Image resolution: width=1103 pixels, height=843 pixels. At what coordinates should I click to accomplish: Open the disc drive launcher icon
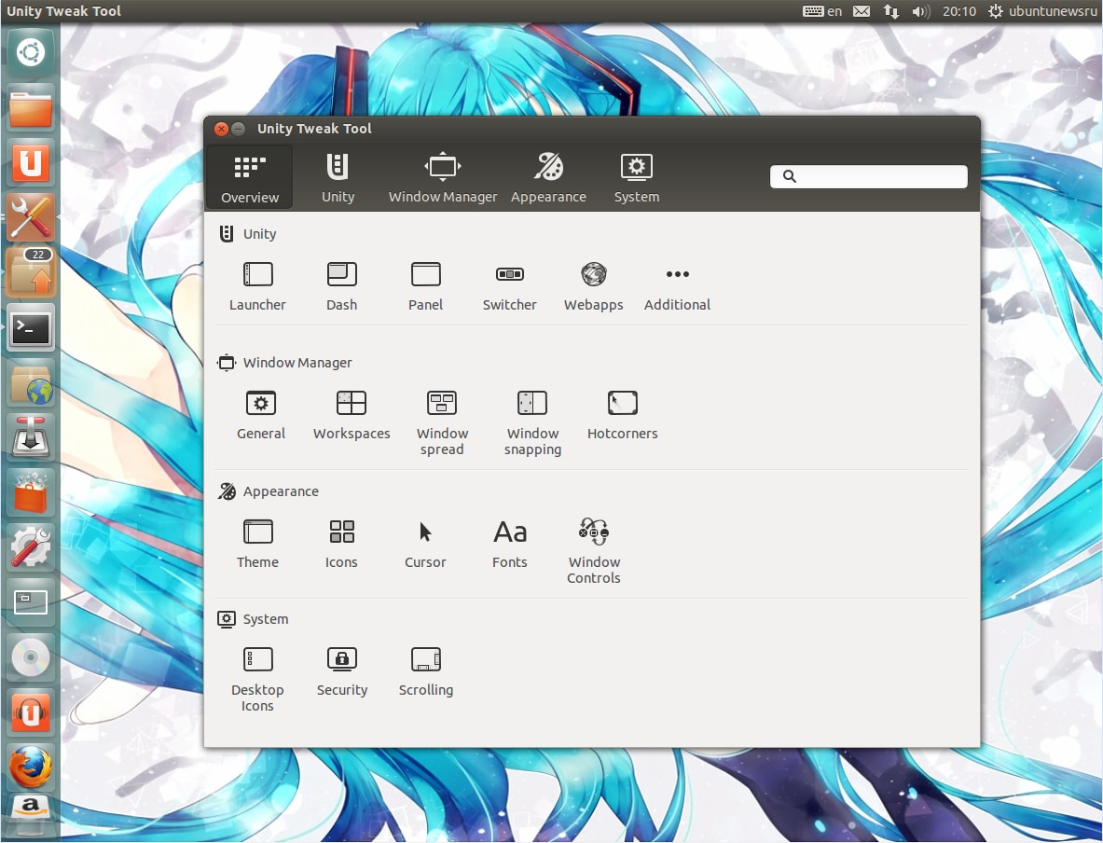pyautogui.click(x=31, y=658)
